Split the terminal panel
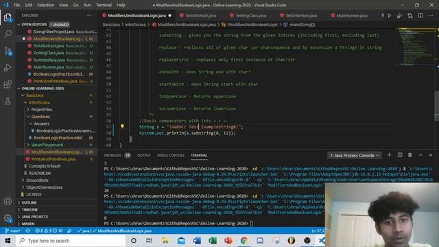 pyautogui.click(x=400, y=155)
